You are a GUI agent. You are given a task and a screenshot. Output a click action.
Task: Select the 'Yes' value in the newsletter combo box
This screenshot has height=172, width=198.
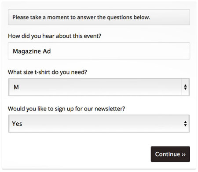coord(17,124)
